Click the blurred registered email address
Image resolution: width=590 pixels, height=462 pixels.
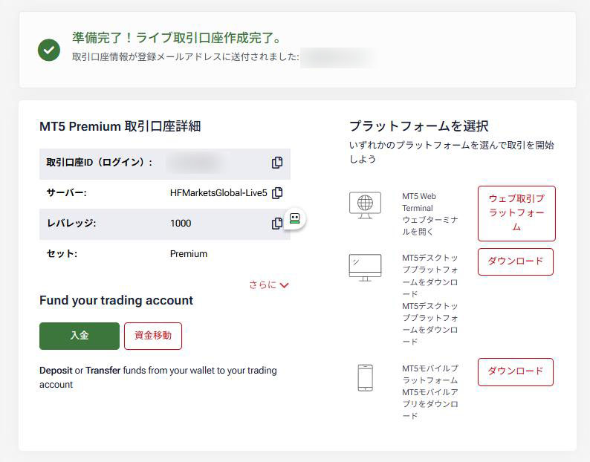point(338,56)
